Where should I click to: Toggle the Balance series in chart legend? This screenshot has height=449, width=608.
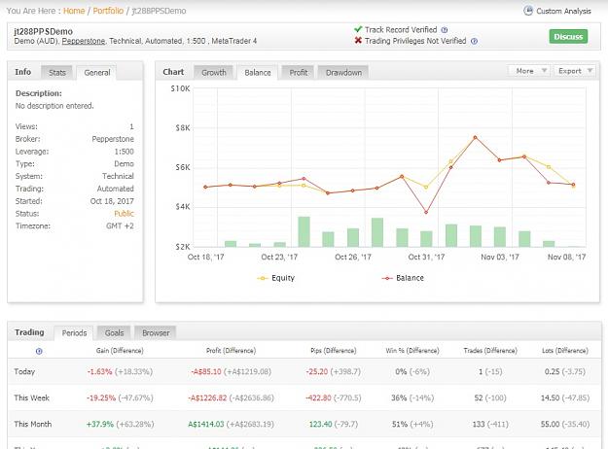pos(403,278)
